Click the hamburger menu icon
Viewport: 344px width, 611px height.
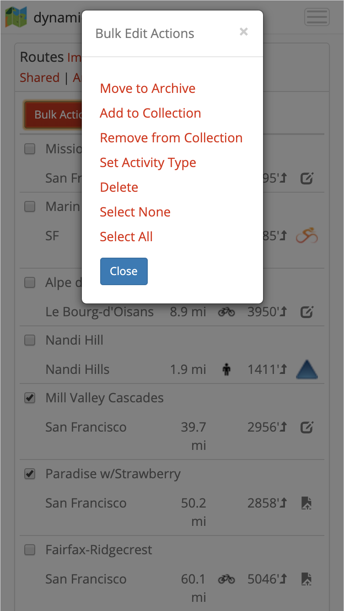317,17
